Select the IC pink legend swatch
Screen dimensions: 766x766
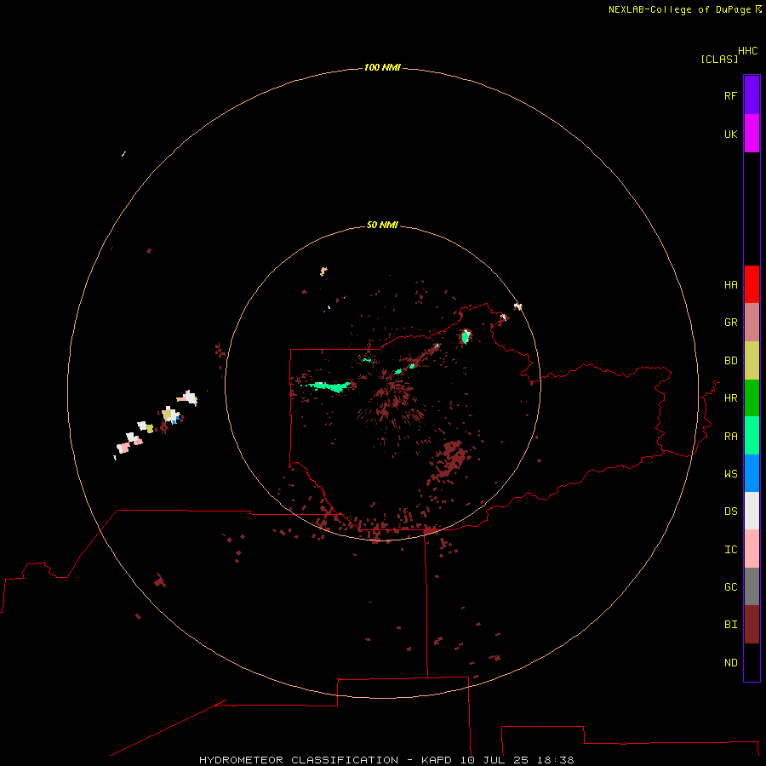coord(752,549)
